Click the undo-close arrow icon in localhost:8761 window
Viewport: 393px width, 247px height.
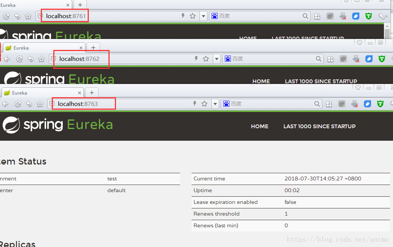[x=17, y=16]
